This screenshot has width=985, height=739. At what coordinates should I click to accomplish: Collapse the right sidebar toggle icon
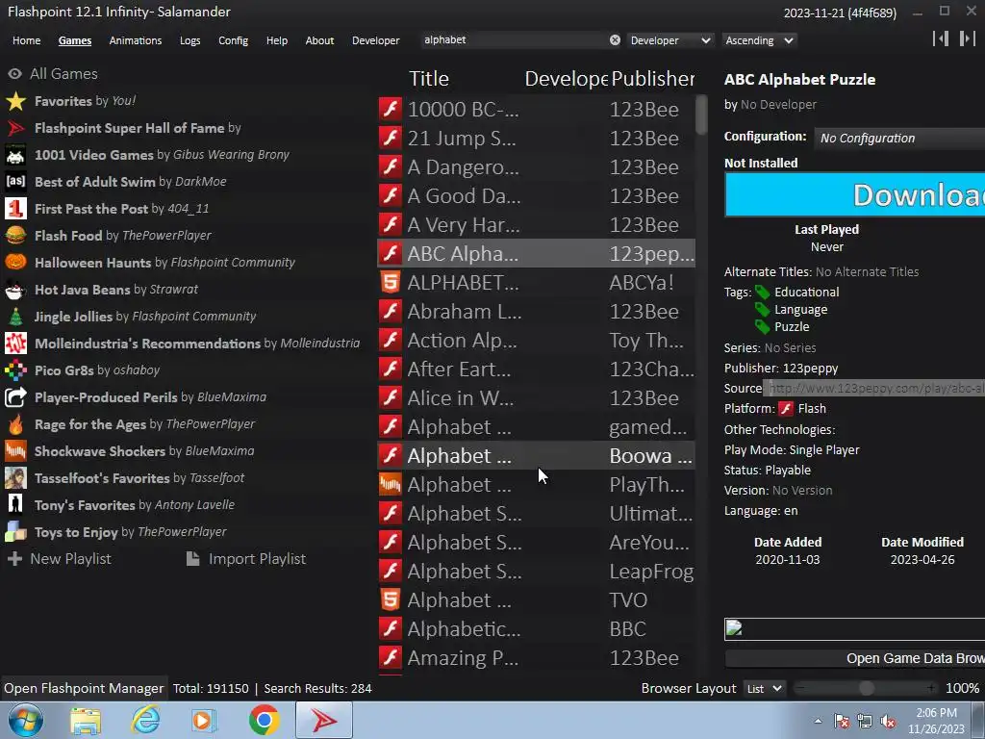[967, 38]
